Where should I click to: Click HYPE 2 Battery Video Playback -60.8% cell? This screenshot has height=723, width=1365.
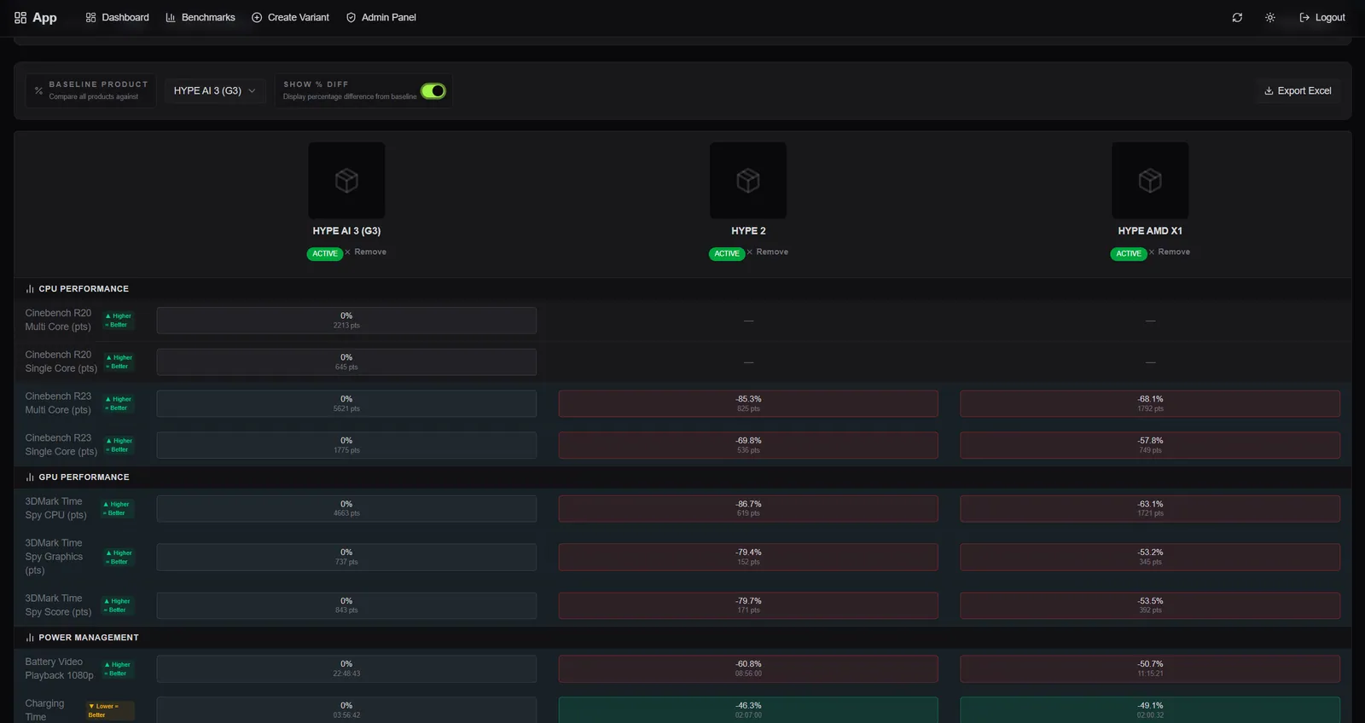(x=748, y=668)
